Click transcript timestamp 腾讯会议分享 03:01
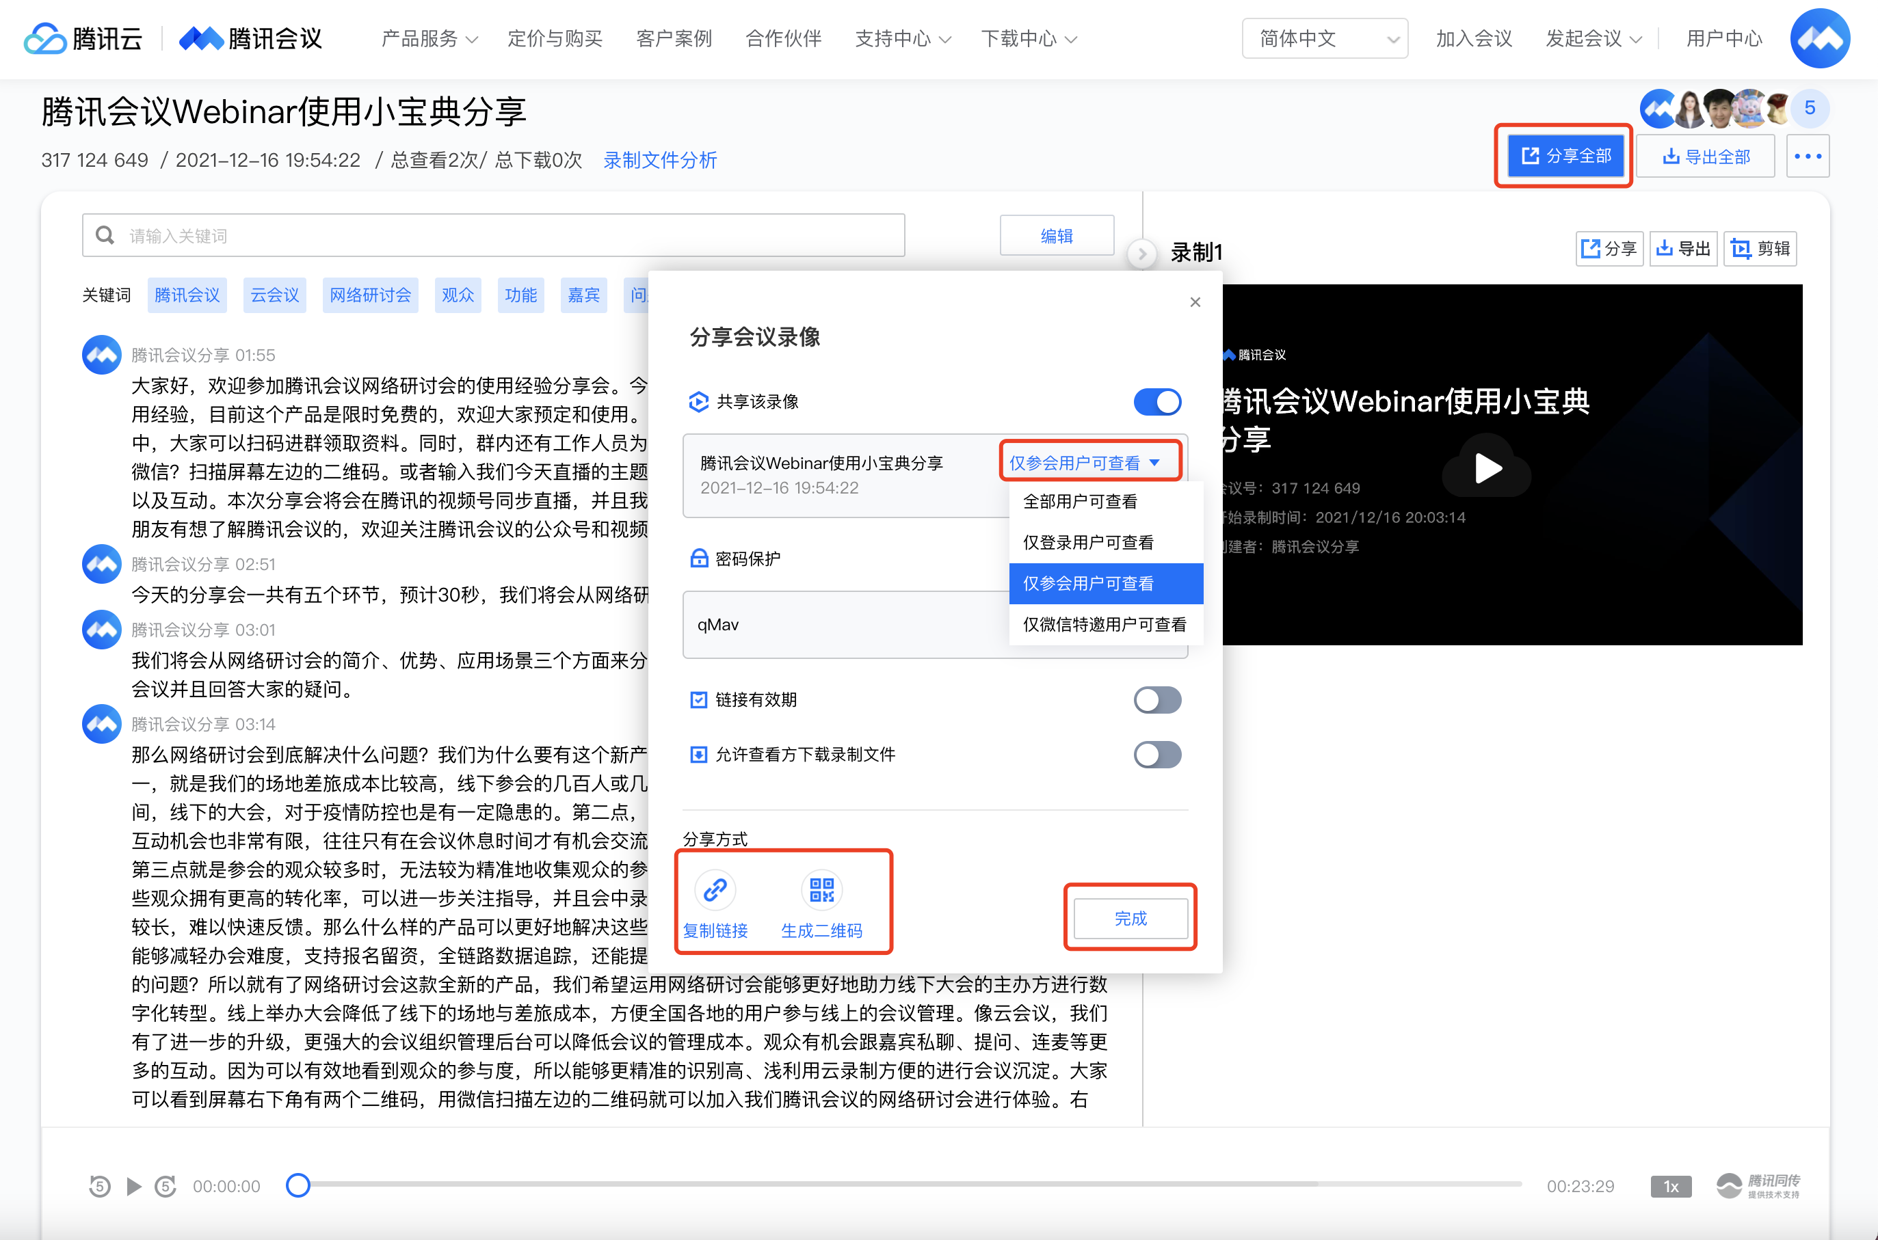 [x=203, y=630]
